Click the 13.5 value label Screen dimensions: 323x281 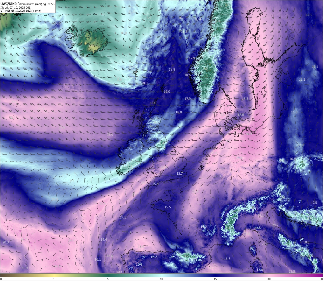(x=309, y=15)
